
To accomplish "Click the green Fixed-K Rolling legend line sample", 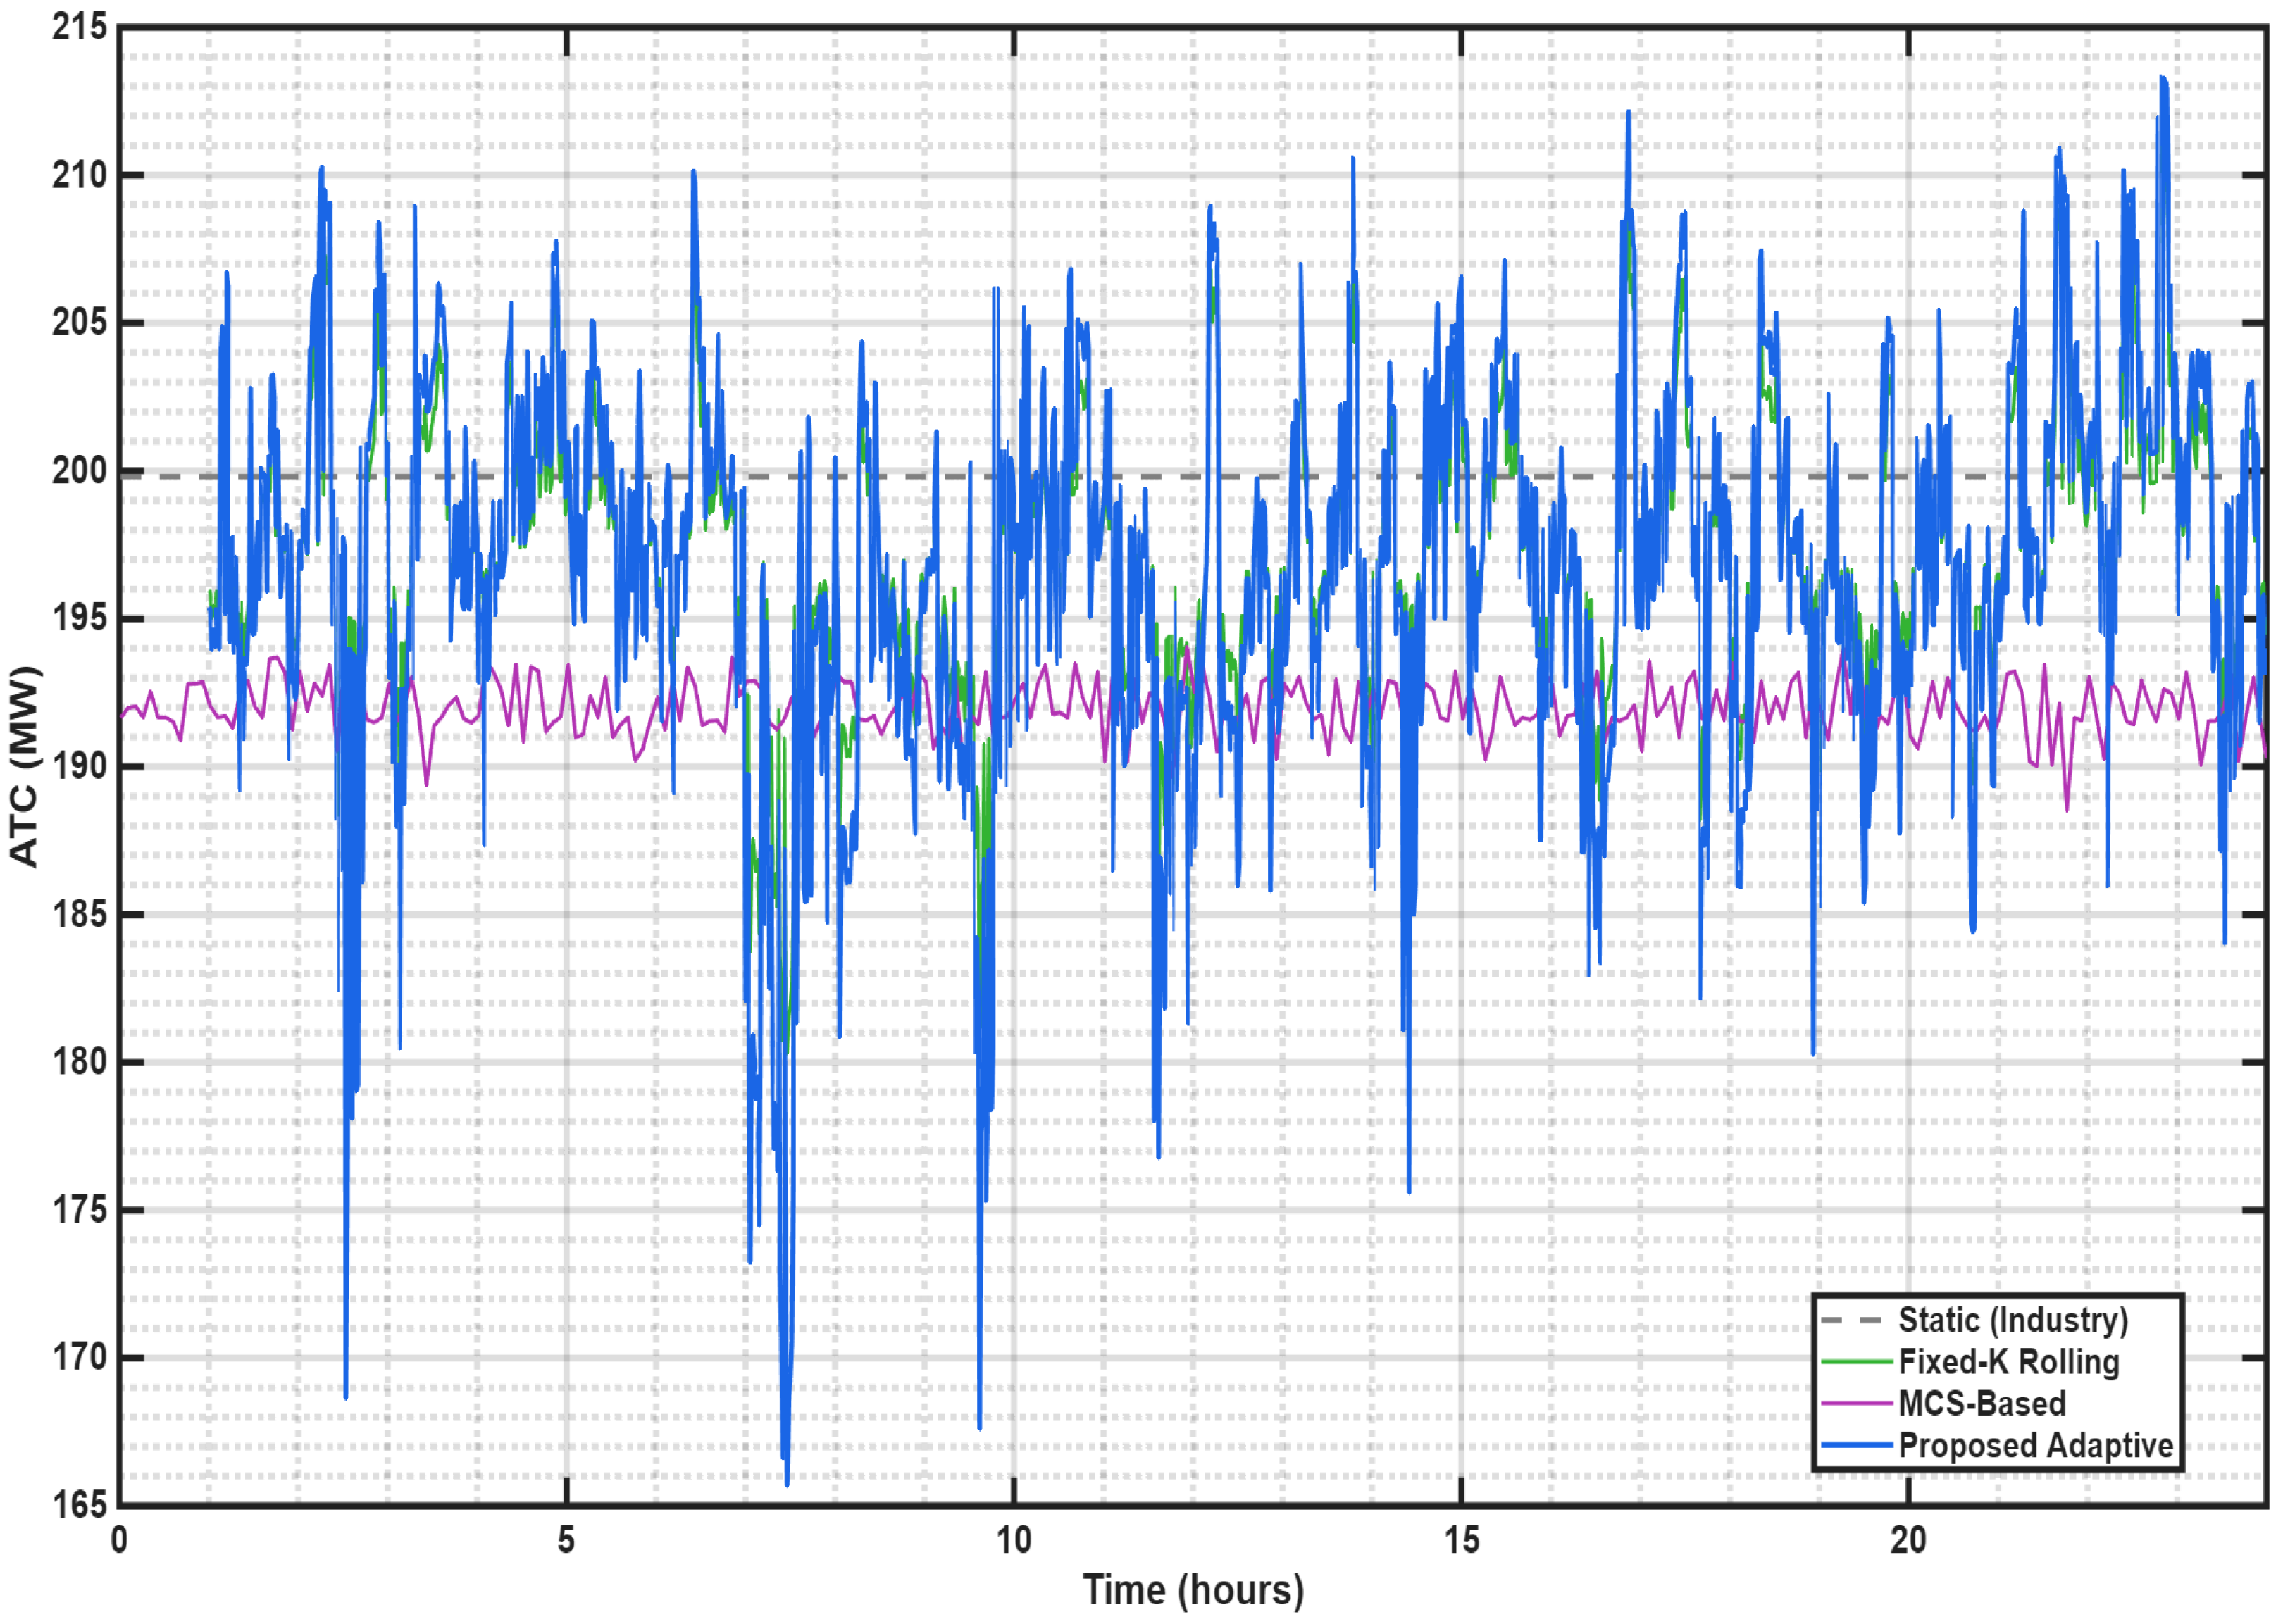I will 1856,1362.
